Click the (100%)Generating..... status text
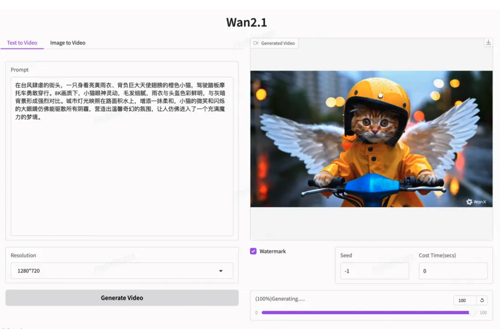 tap(280, 299)
